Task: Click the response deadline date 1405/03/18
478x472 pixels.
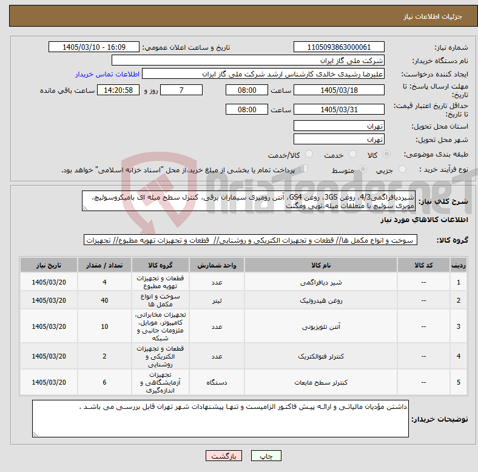Action: click(338, 90)
